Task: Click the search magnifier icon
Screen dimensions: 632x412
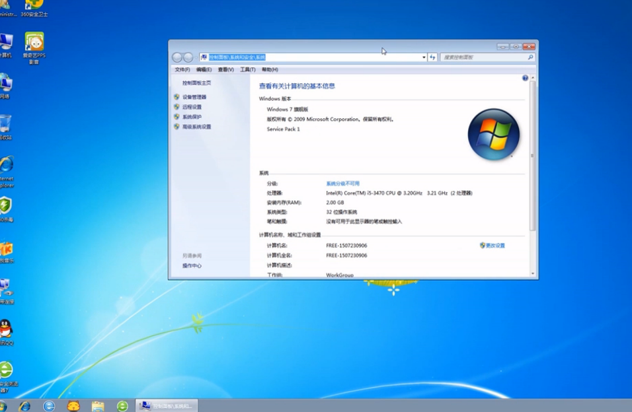Action: click(530, 57)
